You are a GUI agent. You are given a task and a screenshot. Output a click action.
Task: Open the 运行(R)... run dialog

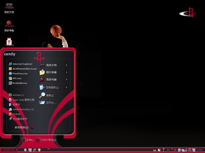point(48,103)
